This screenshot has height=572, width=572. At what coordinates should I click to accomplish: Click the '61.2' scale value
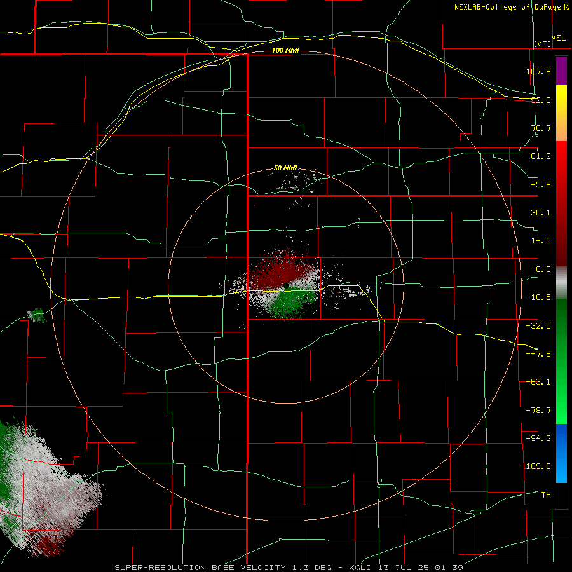541,156
